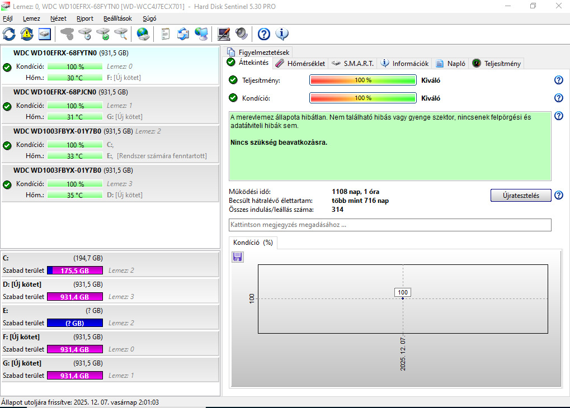The width and height of the screenshot is (570, 408).
Task: Switch to the Információk tab
Action: pos(404,64)
